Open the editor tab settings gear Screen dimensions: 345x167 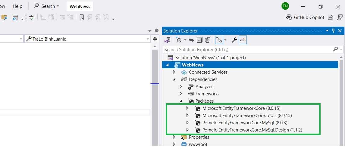[156, 31]
